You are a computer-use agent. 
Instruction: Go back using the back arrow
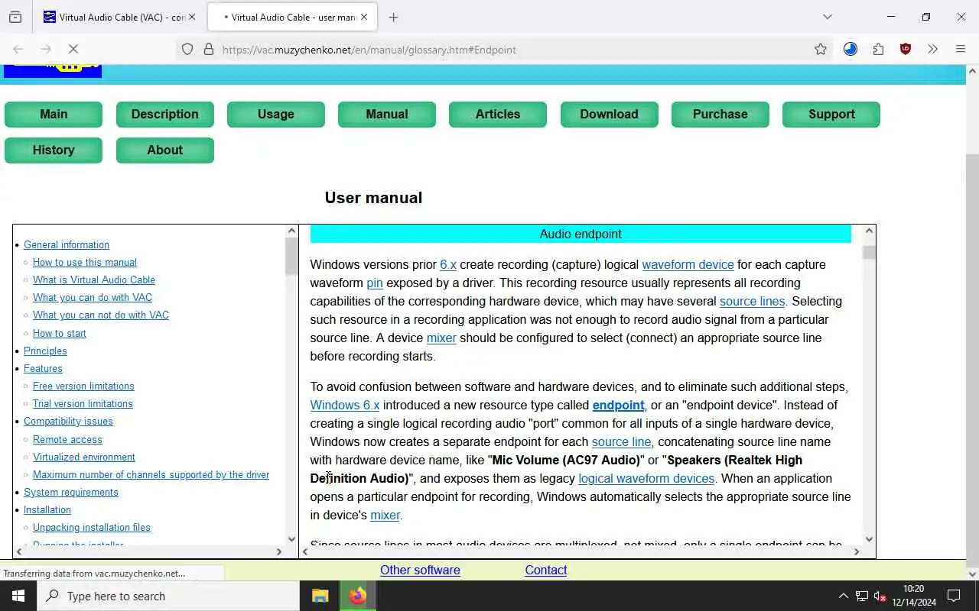coord(18,49)
